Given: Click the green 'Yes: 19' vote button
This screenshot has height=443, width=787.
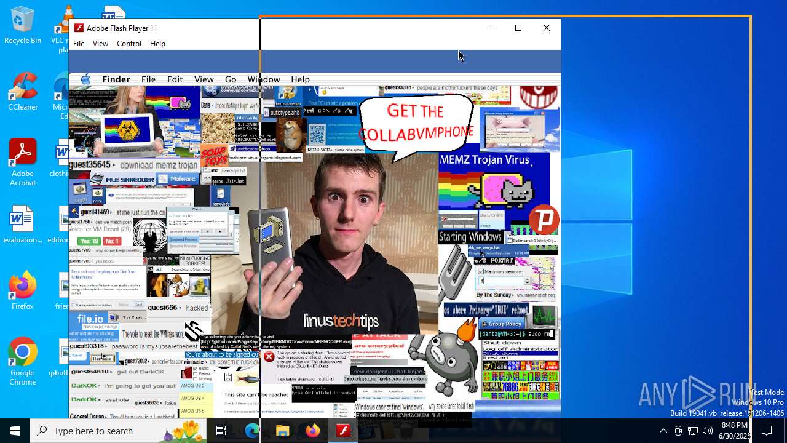Looking at the screenshot, I should (x=89, y=241).
